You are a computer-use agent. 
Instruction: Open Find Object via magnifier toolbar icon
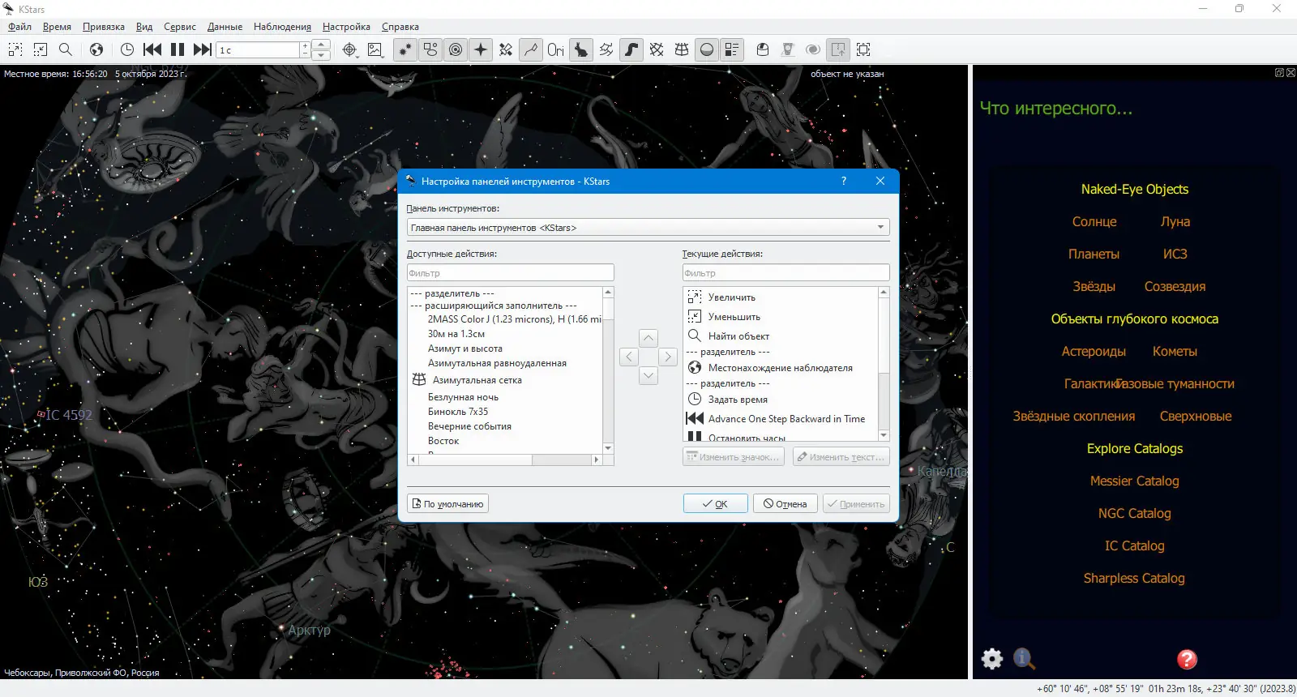66,49
